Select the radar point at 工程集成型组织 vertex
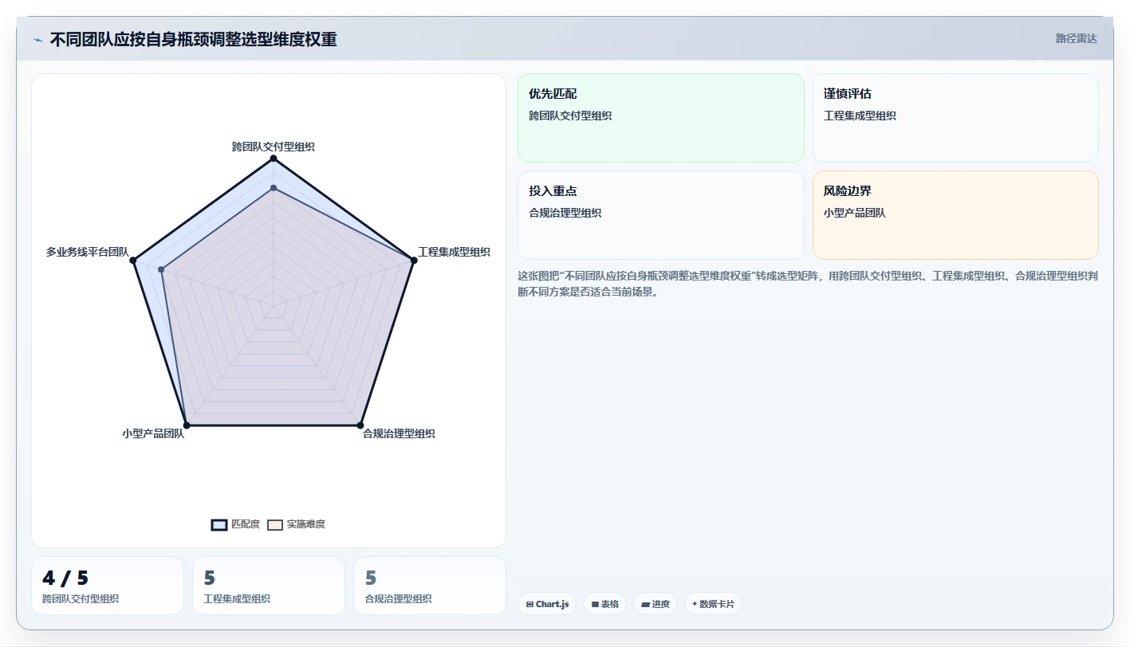Image resolution: width=1130 pixels, height=647 pixels. click(x=413, y=260)
